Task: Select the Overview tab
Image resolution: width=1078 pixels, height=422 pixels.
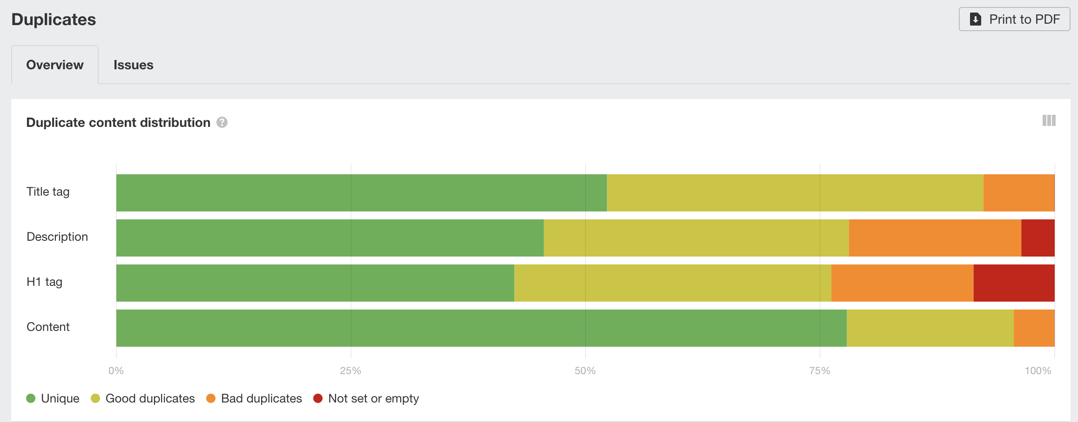Action: pyautogui.click(x=55, y=65)
